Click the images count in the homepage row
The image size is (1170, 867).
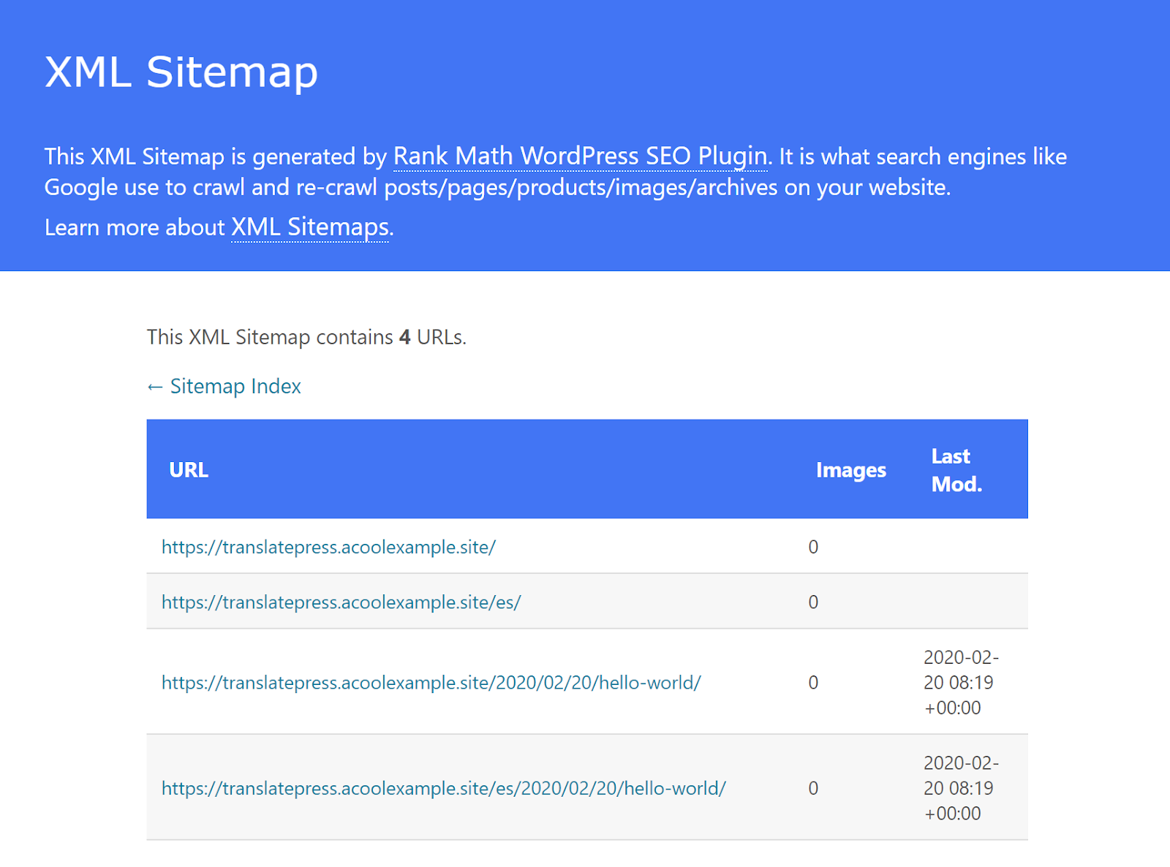point(813,547)
